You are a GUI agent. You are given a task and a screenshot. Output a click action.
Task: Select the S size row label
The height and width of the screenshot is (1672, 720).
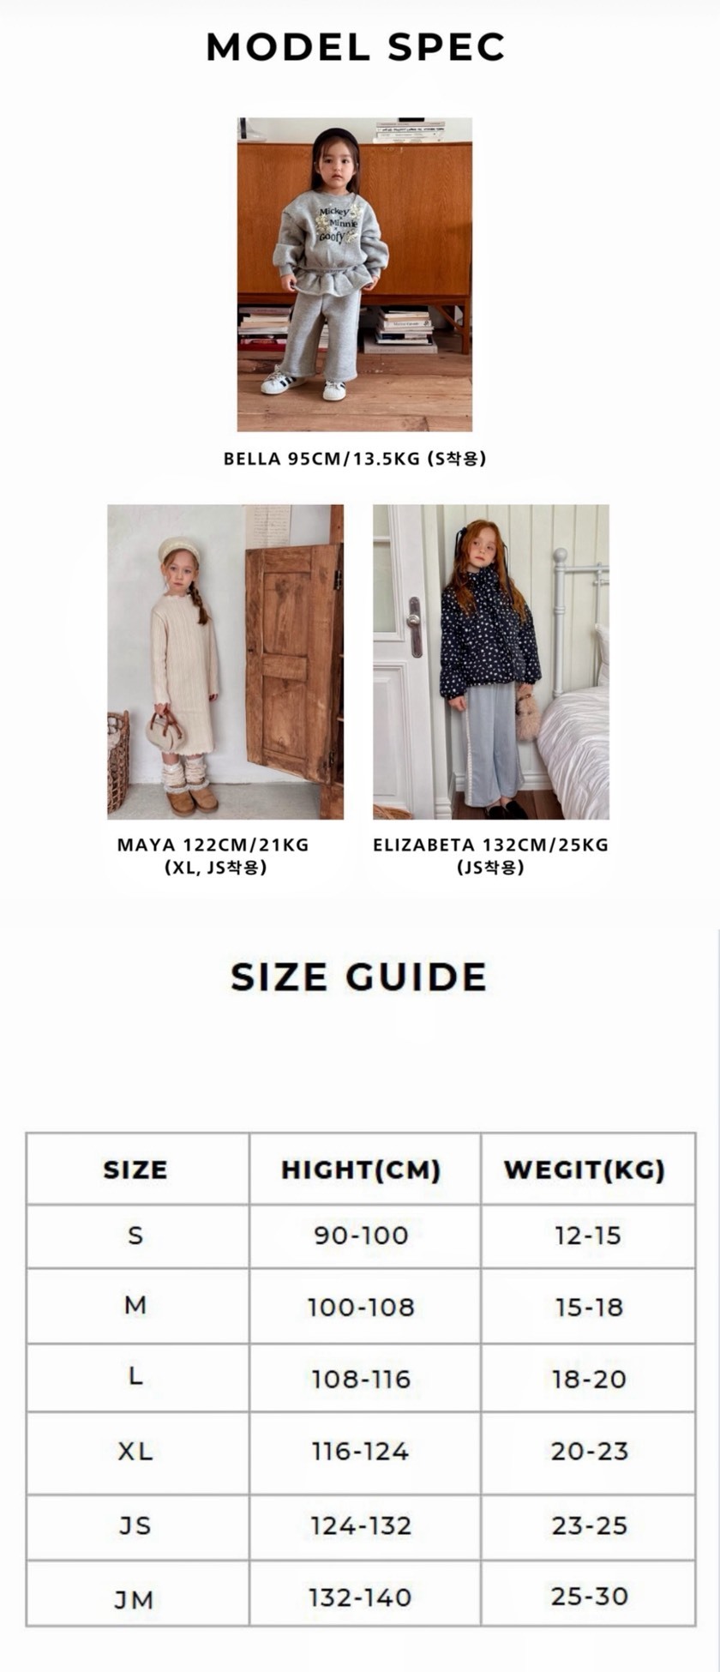[138, 1236]
